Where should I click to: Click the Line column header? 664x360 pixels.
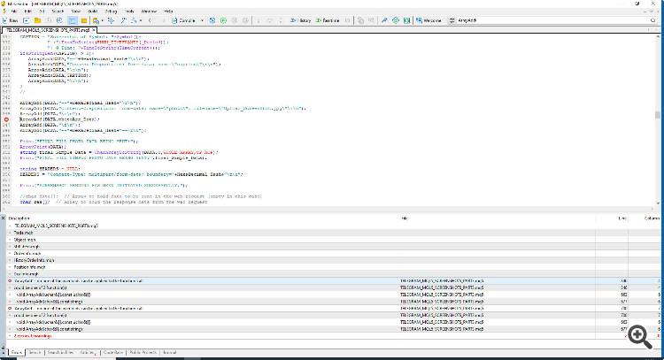[x=622, y=218]
